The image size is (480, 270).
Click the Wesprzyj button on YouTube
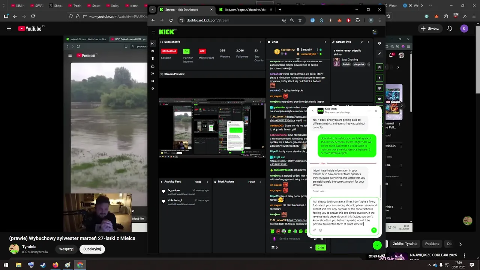[66, 249]
